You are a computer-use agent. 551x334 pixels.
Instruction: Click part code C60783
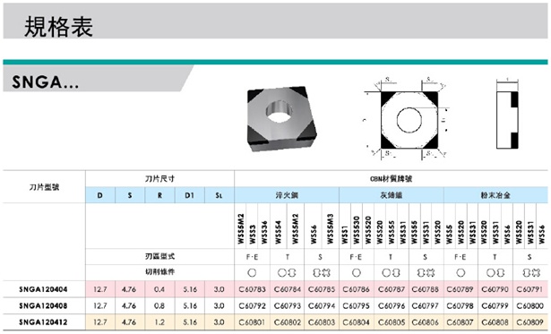click(x=252, y=289)
